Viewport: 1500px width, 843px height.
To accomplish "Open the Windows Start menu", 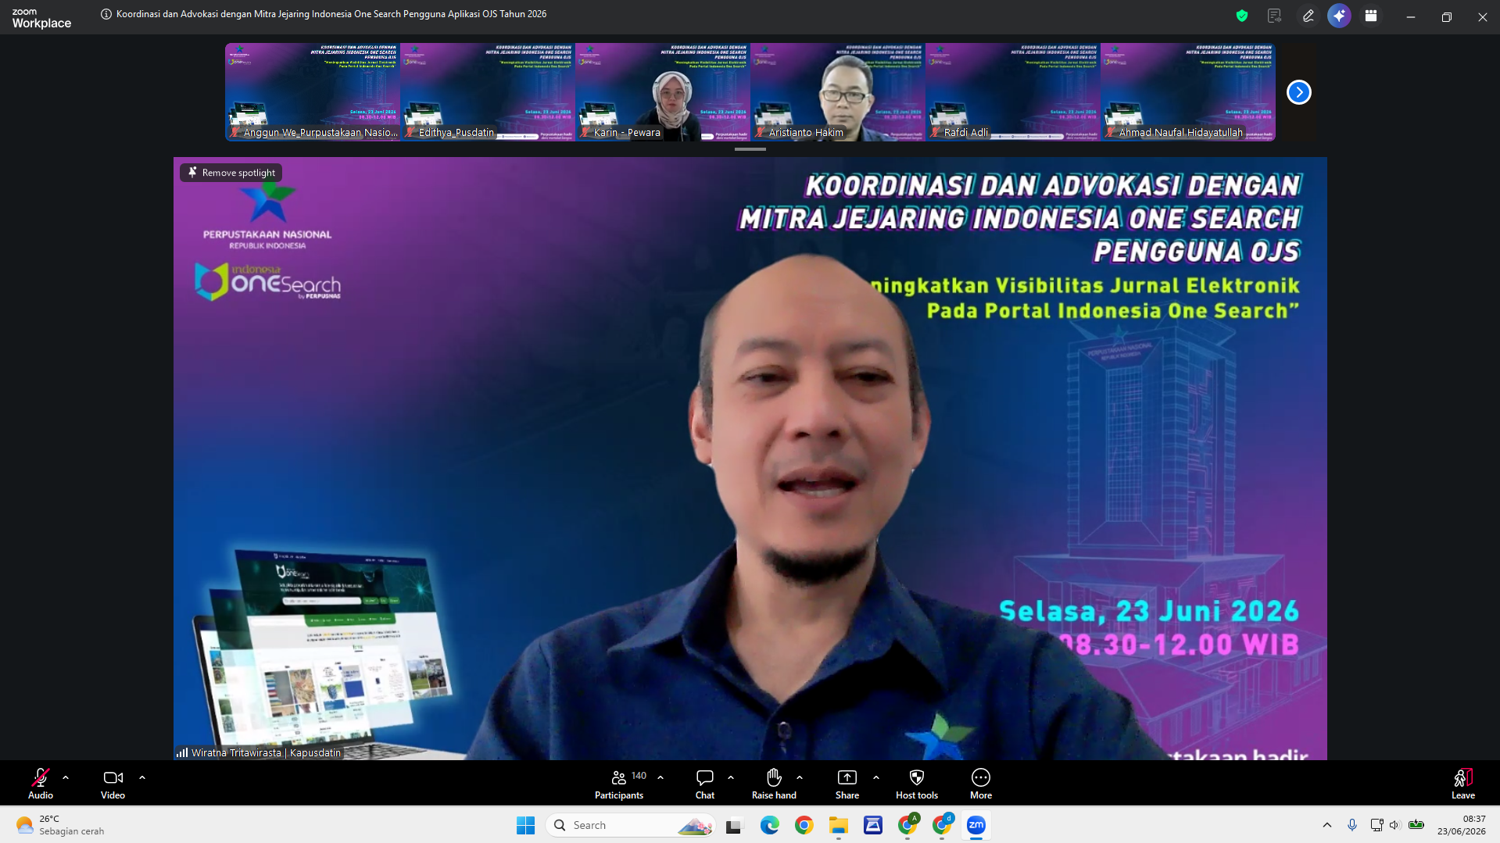I will [x=525, y=825].
